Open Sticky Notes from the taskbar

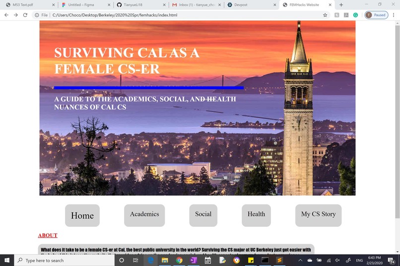coord(251,260)
